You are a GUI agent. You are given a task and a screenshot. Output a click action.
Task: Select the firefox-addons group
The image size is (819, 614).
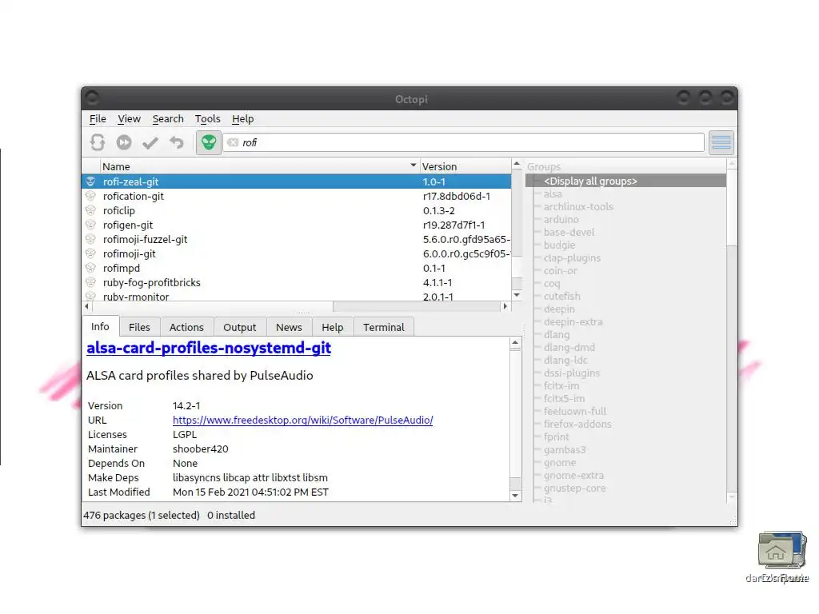(x=577, y=425)
